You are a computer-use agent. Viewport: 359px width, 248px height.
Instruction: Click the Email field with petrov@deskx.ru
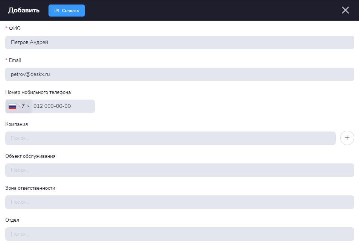(x=179, y=74)
